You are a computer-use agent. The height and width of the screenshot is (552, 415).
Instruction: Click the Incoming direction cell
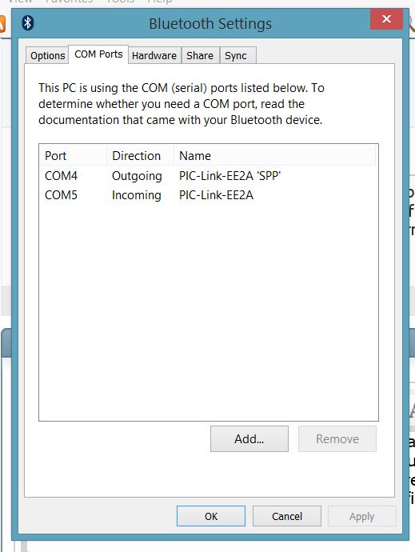pos(137,195)
